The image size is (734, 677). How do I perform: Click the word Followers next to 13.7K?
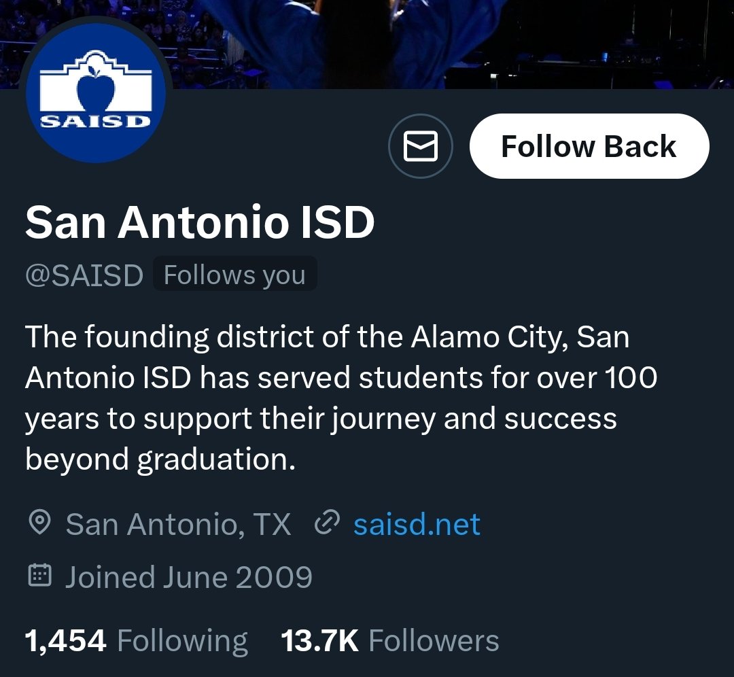tap(434, 640)
